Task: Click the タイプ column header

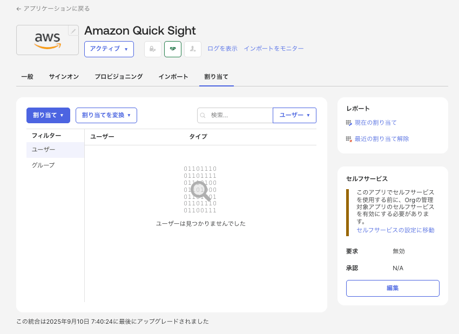Action: (198, 137)
